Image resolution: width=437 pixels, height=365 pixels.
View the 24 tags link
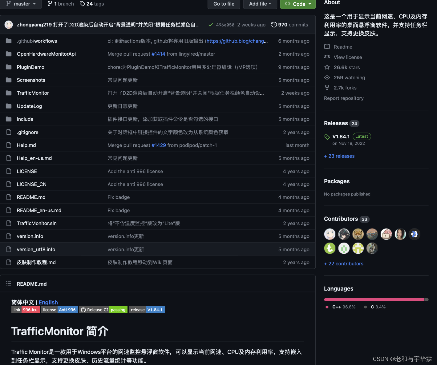click(x=92, y=4)
